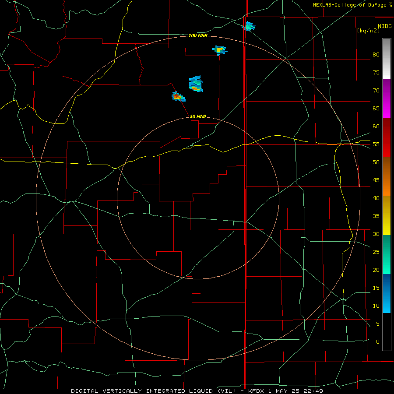Click the [kg/m2] units label
394x394 pixels.
[368, 31]
